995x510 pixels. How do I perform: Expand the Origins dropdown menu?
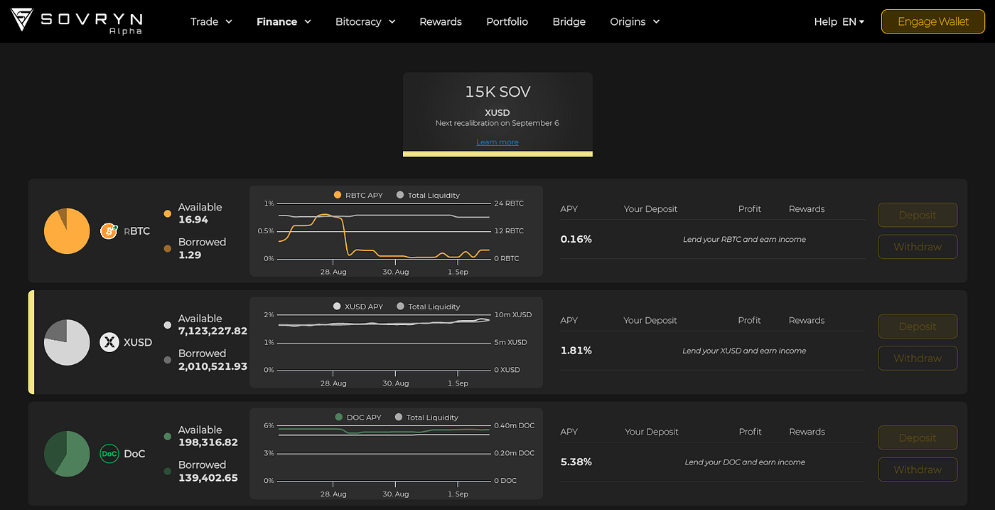(635, 21)
